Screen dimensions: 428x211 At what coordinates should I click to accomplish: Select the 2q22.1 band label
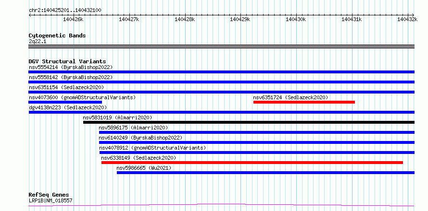[37, 41]
